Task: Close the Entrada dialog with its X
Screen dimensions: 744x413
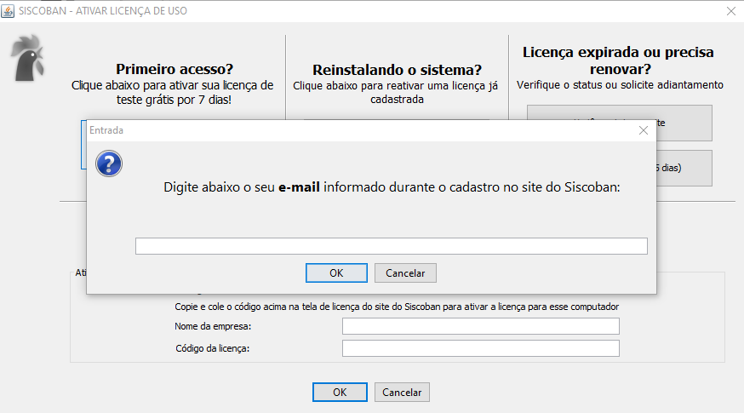Action: click(x=644, y=130)
